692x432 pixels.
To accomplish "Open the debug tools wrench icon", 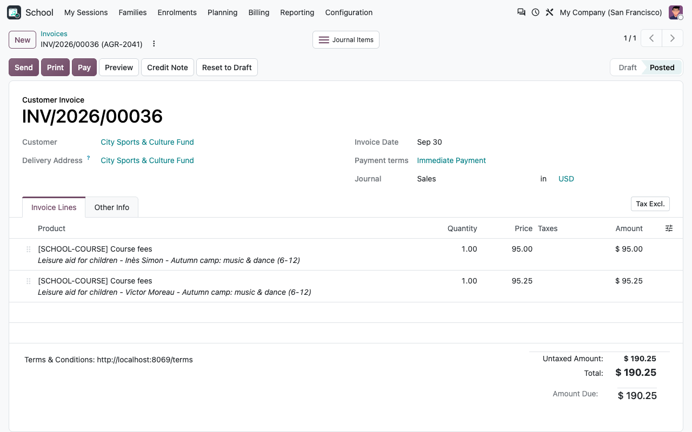I will point(549,12).
